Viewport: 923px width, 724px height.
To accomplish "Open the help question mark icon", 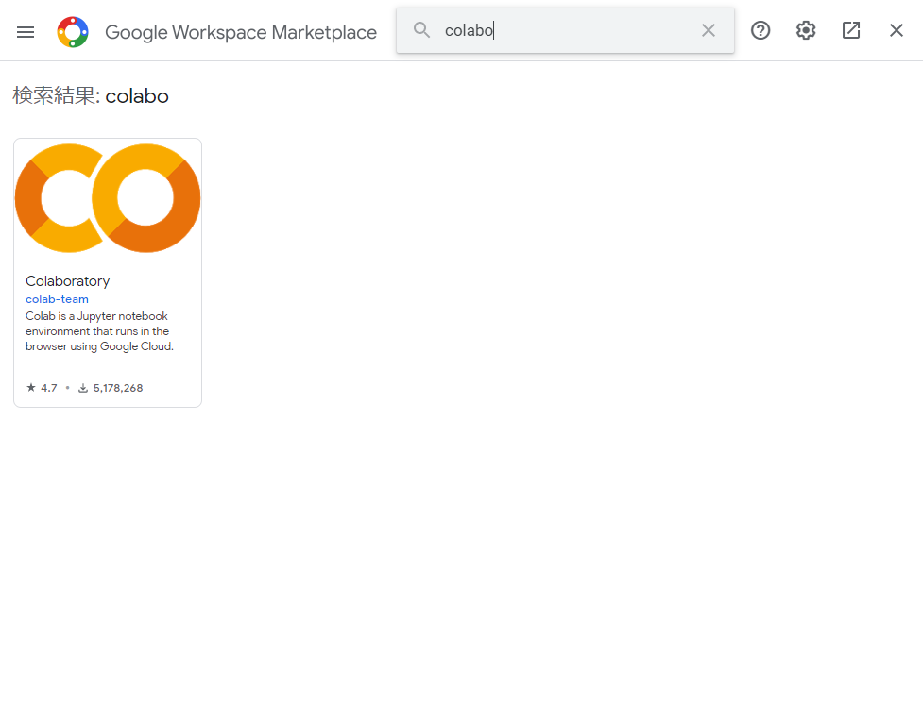I will click(761, 30).
